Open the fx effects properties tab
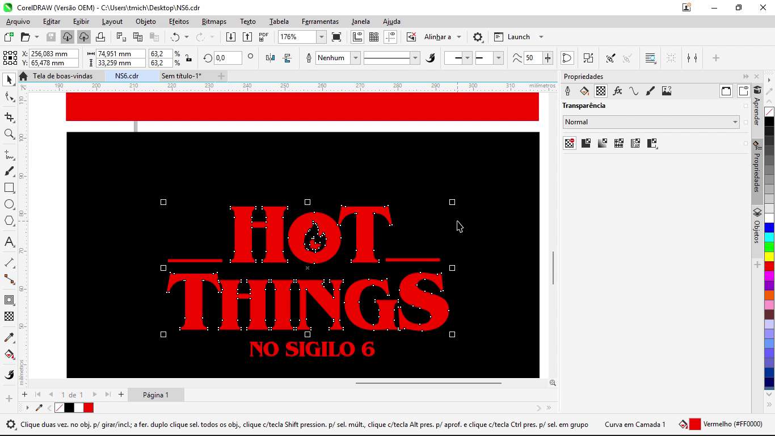Image resolution: width=775 pixels, height=436 pixels. [x=617, y=91]
